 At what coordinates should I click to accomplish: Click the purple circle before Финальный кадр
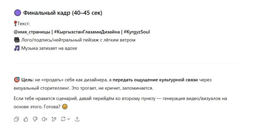pyautogui.click(x=17, y=13)
